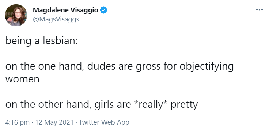Click the line 'being a lesbian:'
The height and width of the screenshot is (133, 269).
pos(42,41)
